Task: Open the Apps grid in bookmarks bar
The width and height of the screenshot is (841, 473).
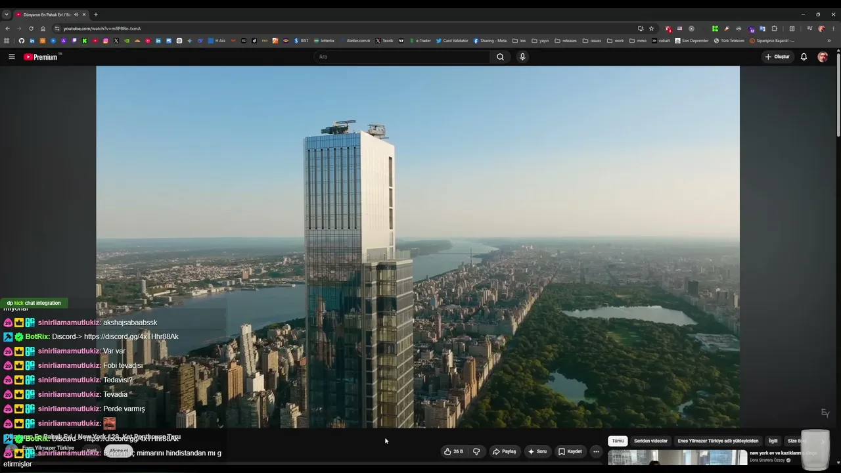Action: [x=7, y=41]
